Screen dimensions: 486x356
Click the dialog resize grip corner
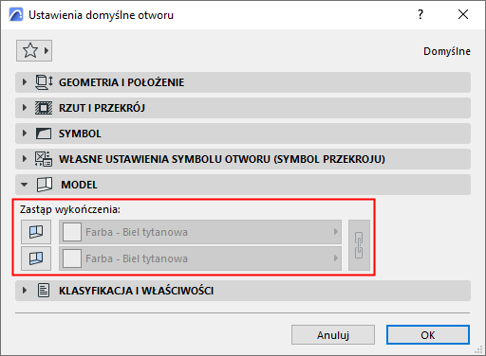[478, 349]
